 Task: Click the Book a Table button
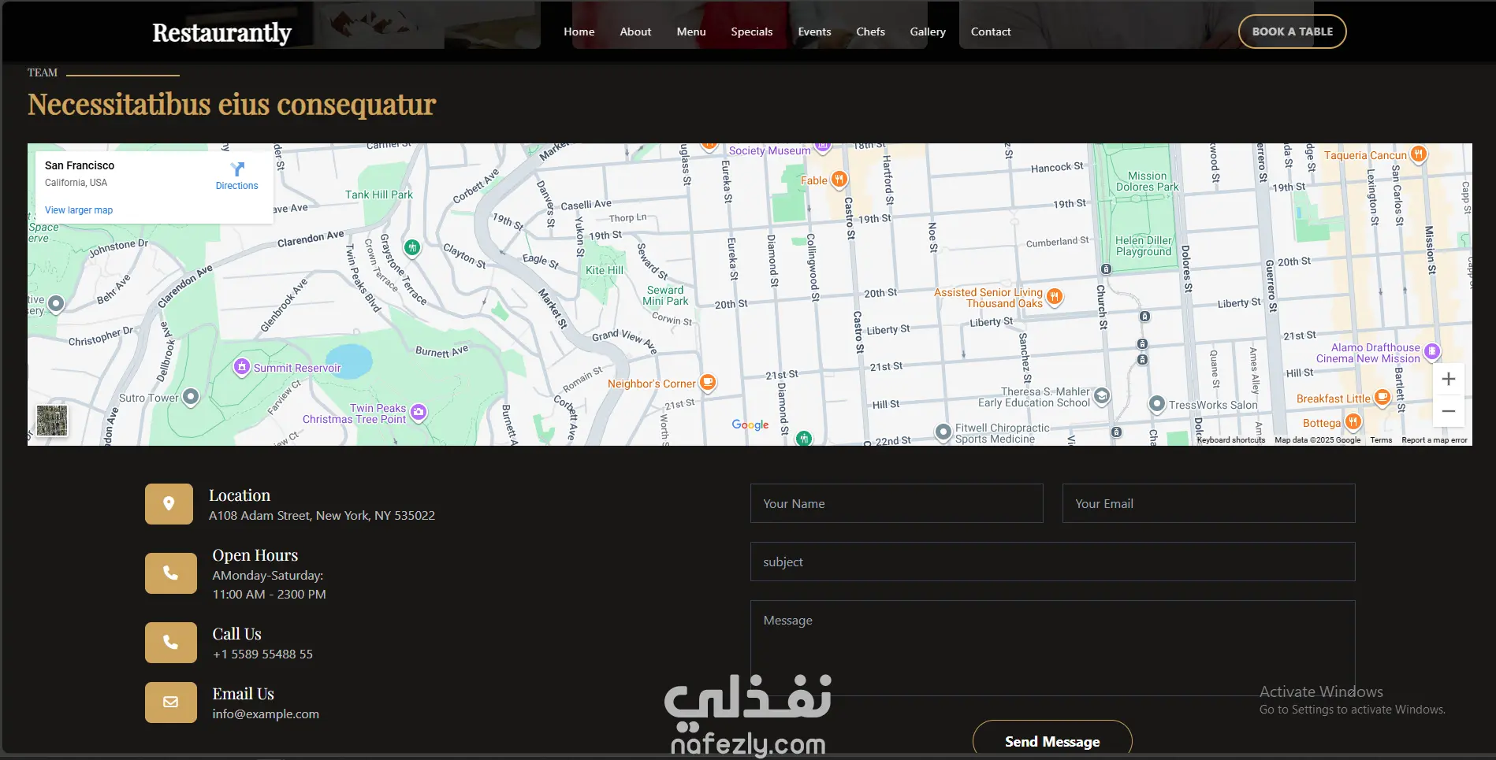coord(1293,32)
